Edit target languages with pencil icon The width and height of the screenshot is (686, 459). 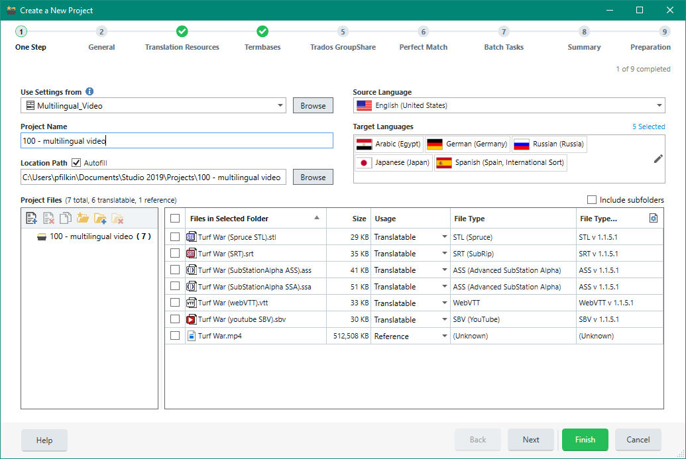point(657,158)
